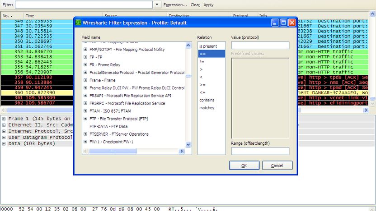Image resolution: width=376 pixels, height=211 pixels.
Task: Click packet list scroll up arrow
Action: click(372, 14)
